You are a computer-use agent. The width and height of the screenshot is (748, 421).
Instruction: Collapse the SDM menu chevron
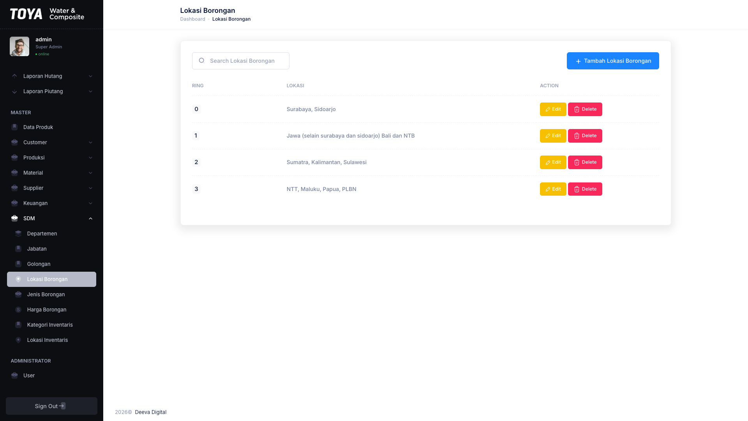(x=90, y=218)
